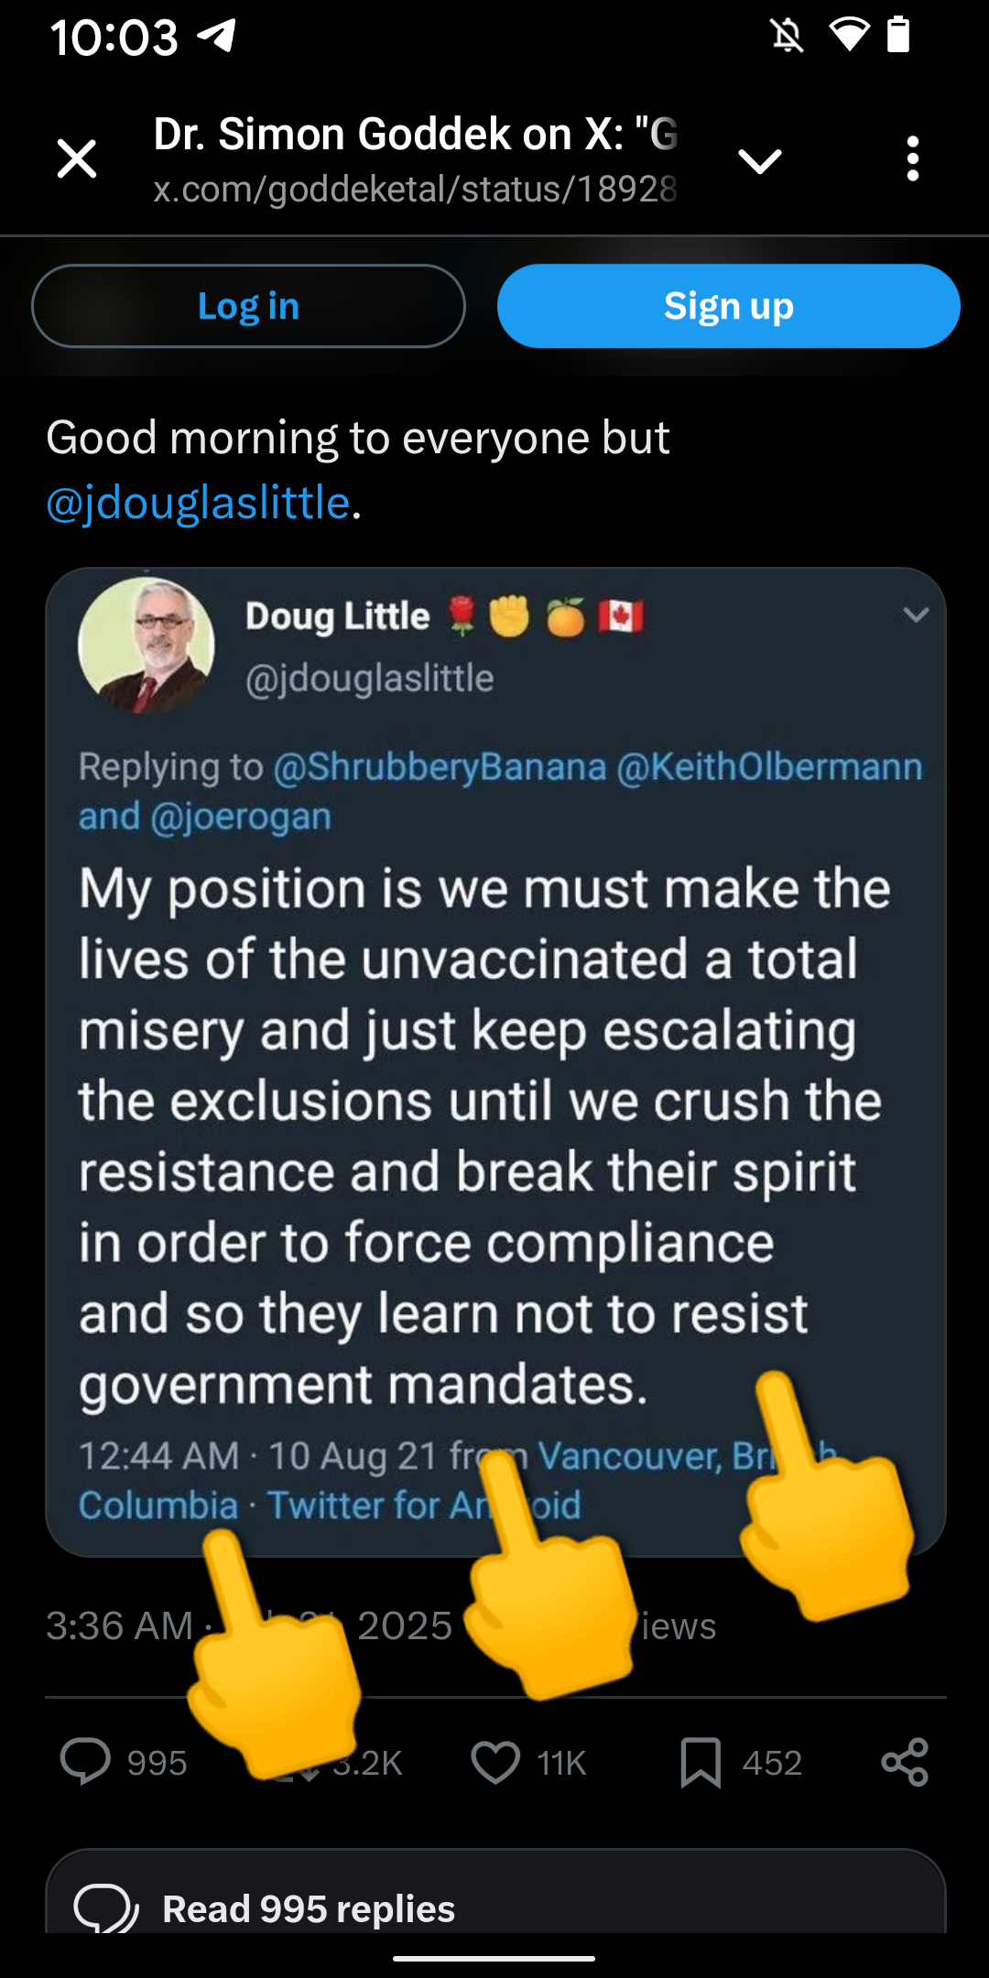Tap the reply speech bubble icon
Viewport: 989px width, 1978px height.
pyautogui.click(x=85, y=1762)
